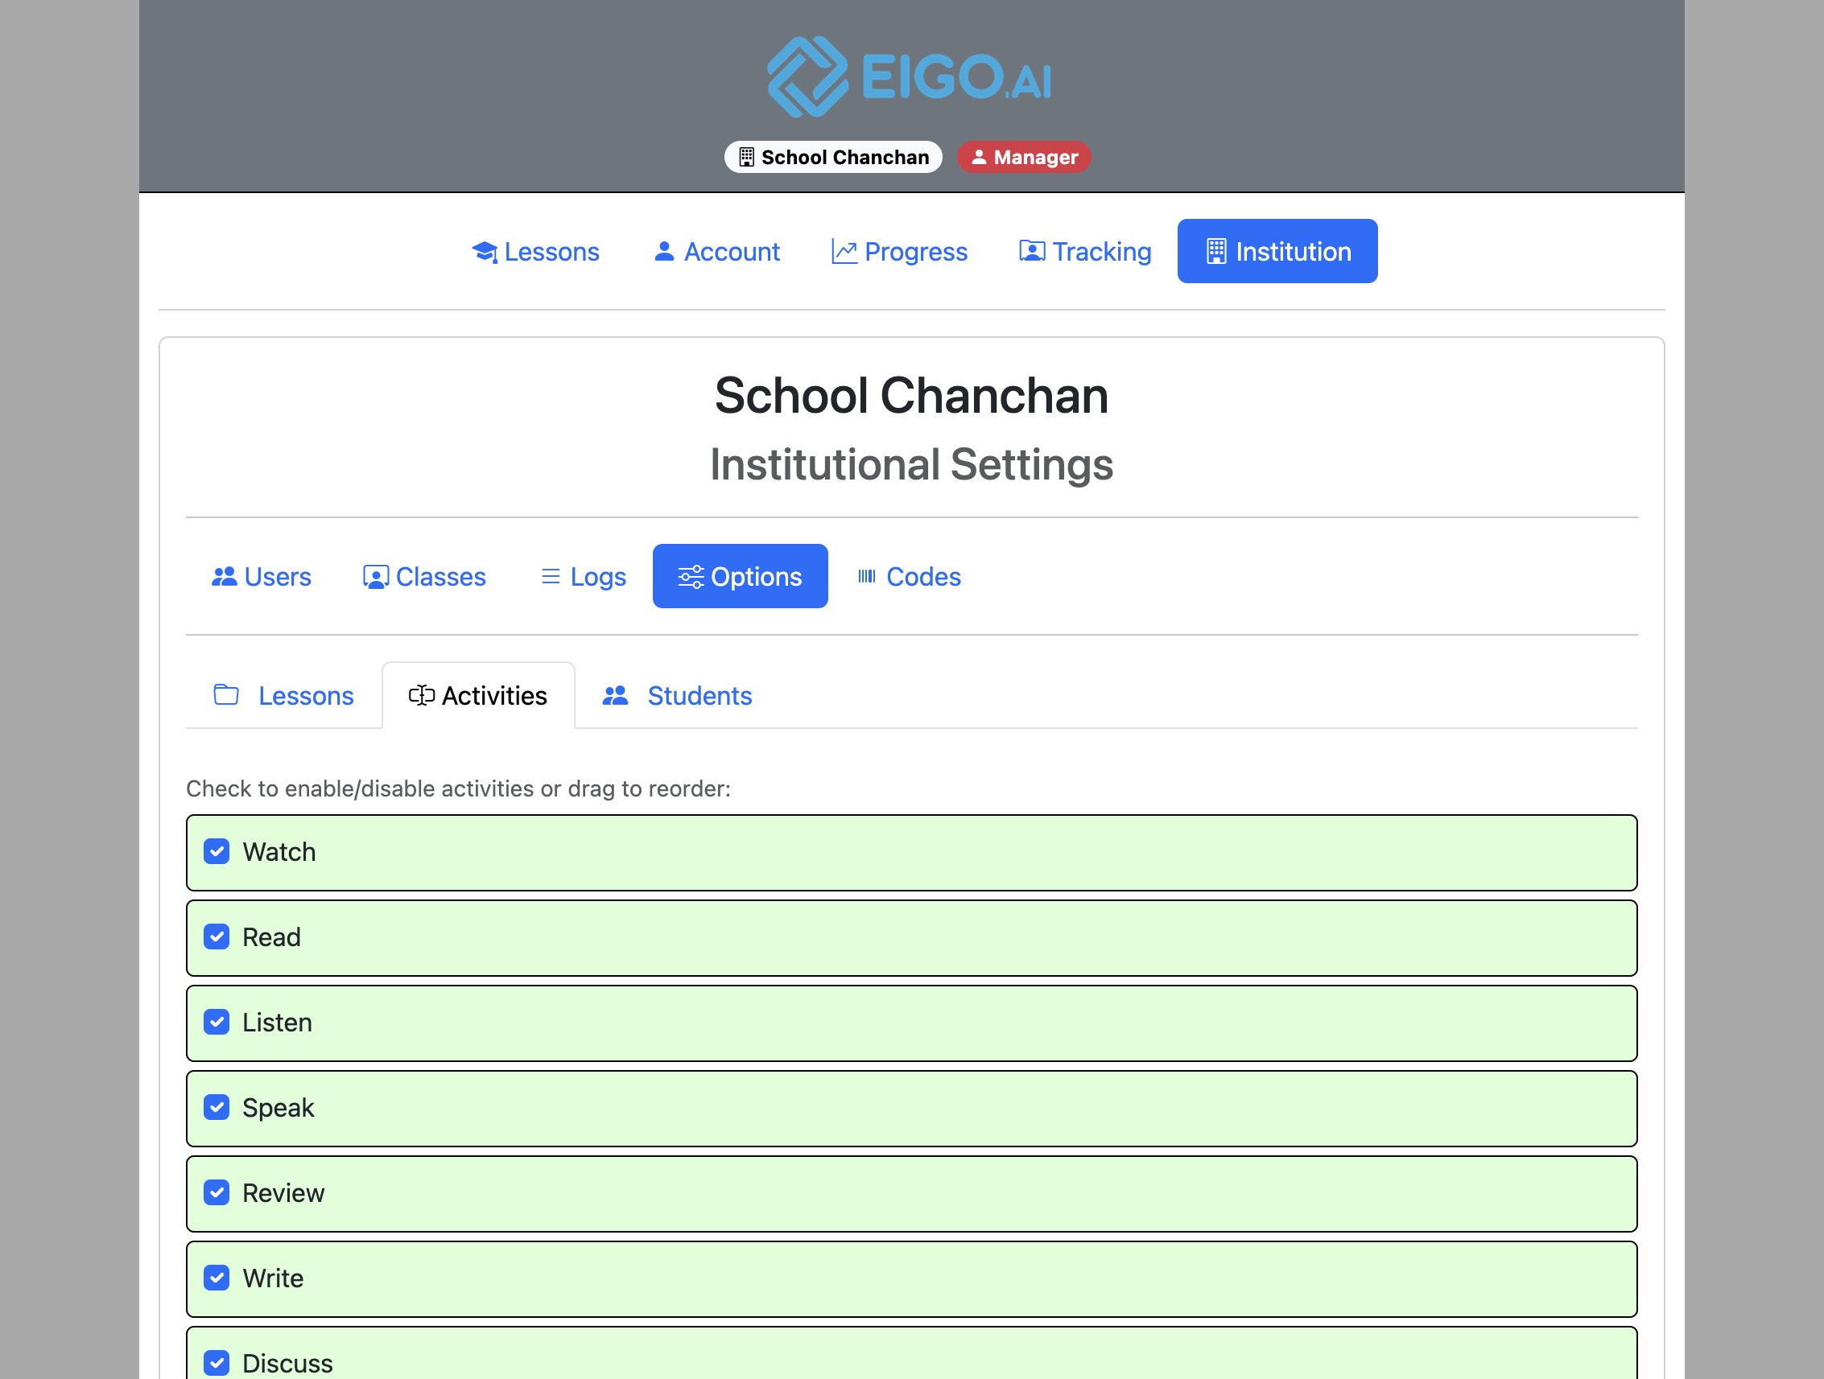
Task: Switch to the Classes section
Action: (x=425, y=576)
